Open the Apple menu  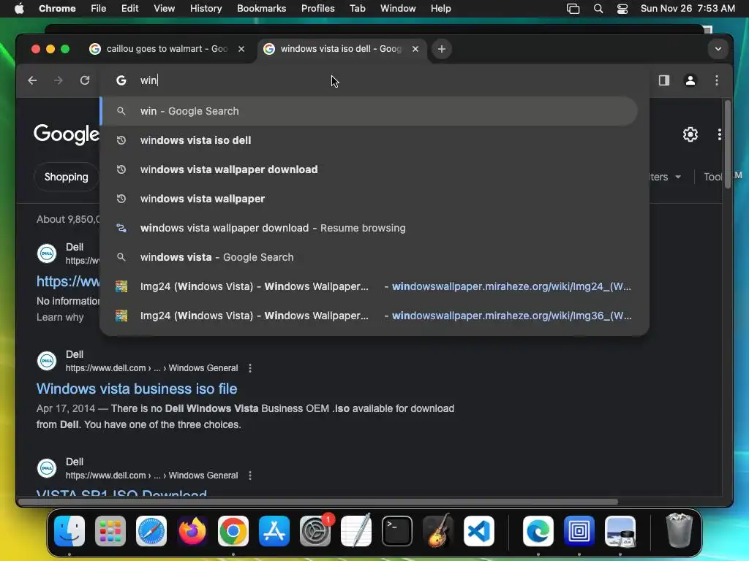[19, 9]
